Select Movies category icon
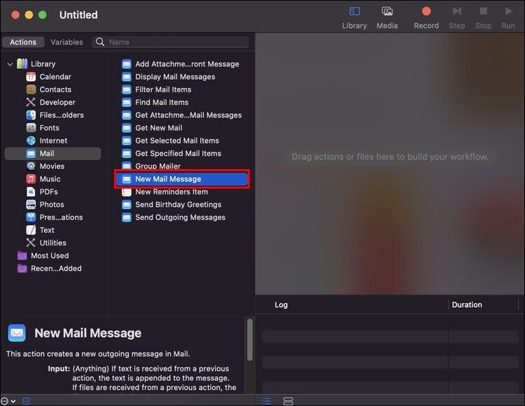 coord(31,166)
